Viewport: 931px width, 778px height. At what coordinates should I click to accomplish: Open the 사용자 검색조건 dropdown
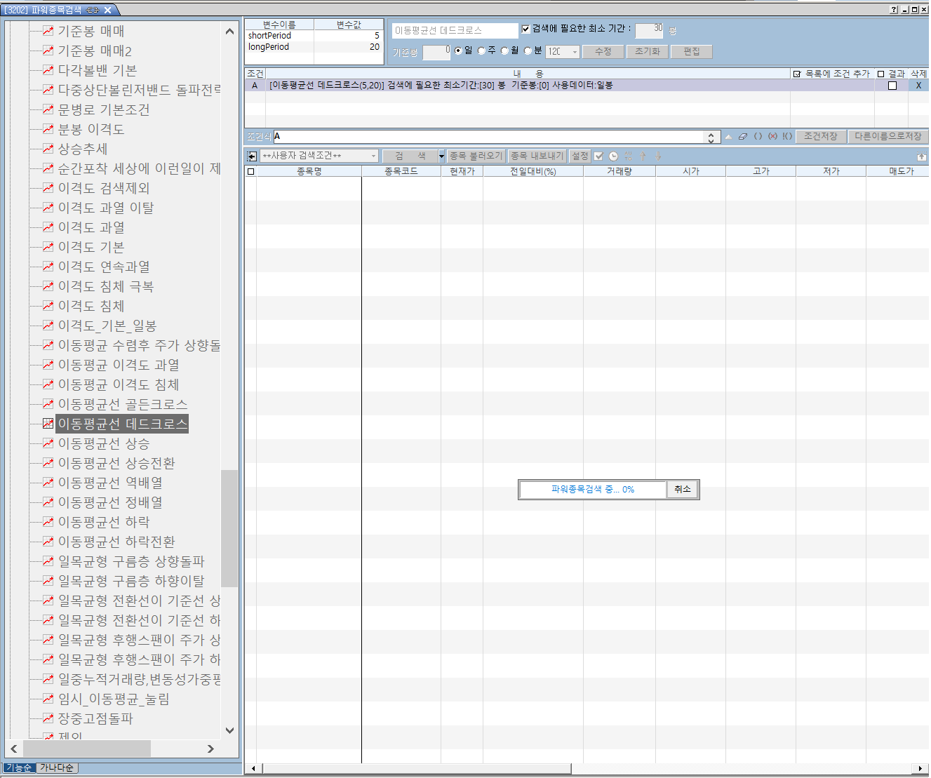coord(319,156)
